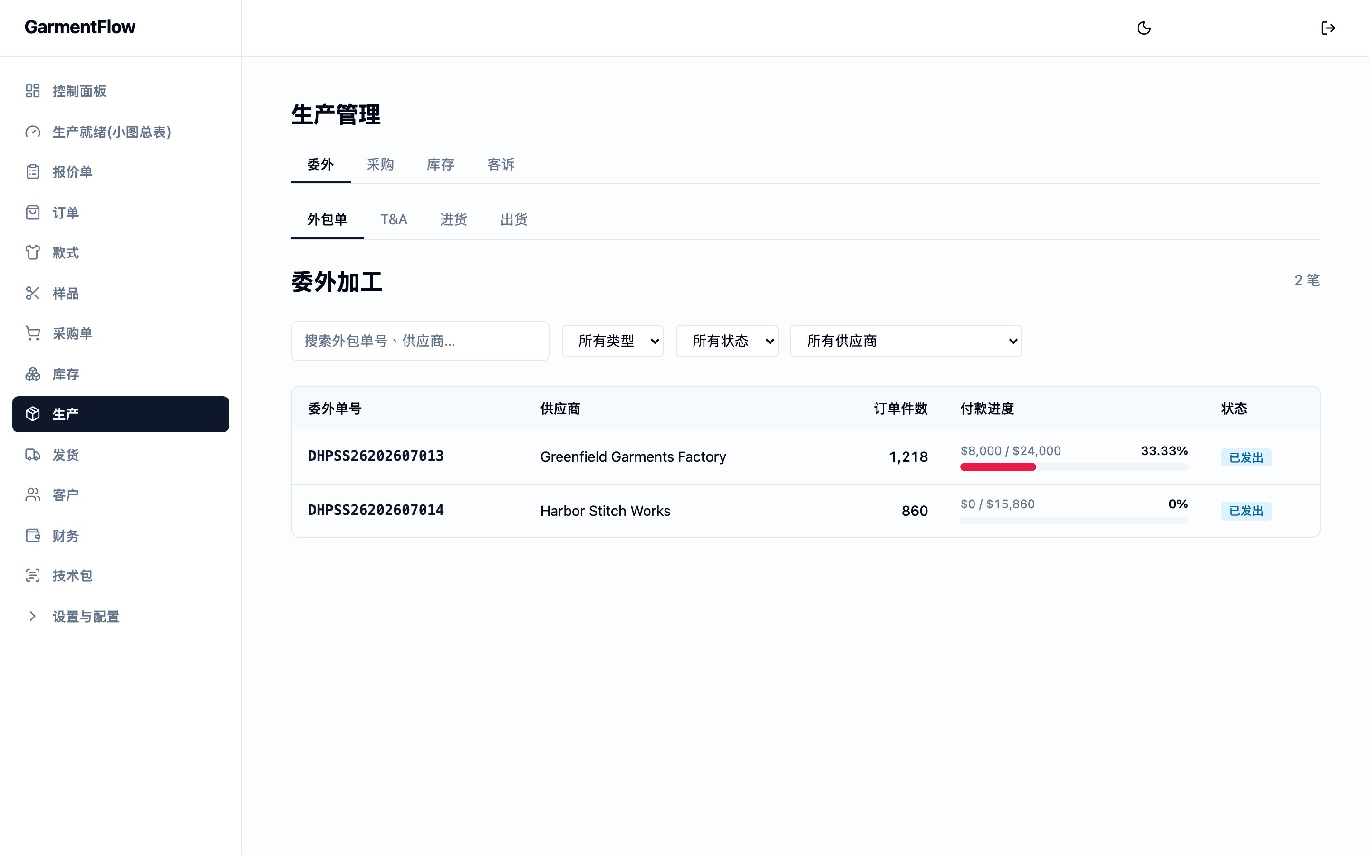Switch to the 委外 tab
This screenshot has height=855, width=1369.
[x=321, y=164]
